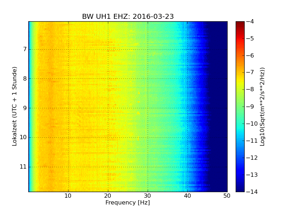The height and width of the screenshot is (213, 284).
Task: Click the plot title 'BW UH1 EHZ: 2016-03-23'
Action: click(x=128, y=17)
